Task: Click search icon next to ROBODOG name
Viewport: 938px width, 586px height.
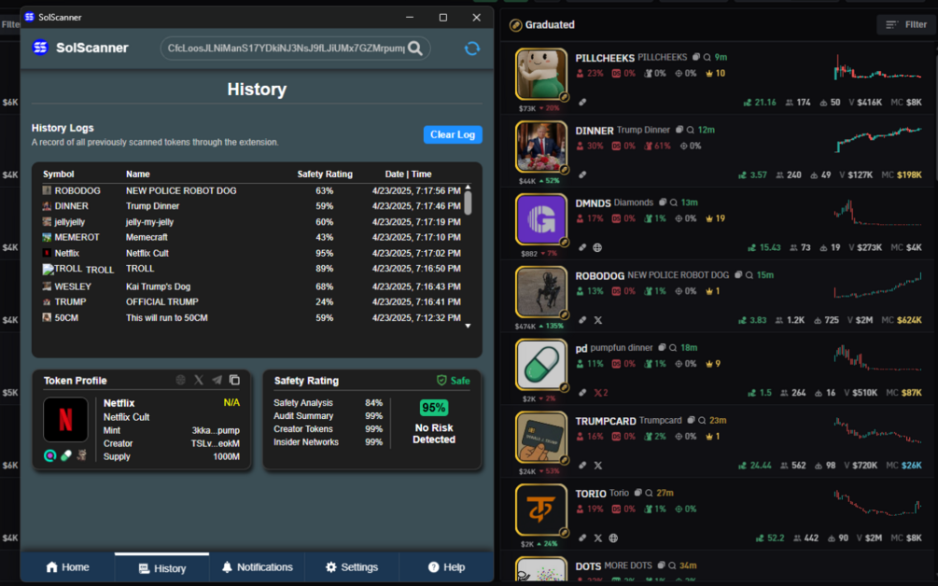Action: click(749, 275)
